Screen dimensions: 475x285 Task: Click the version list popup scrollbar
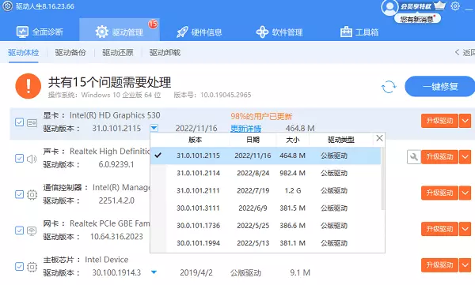tap(382, 178)
